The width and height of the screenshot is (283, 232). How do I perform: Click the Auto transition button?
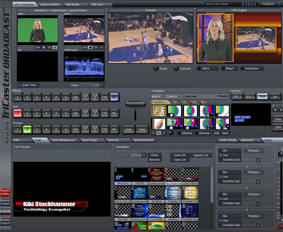coord(129,129)
